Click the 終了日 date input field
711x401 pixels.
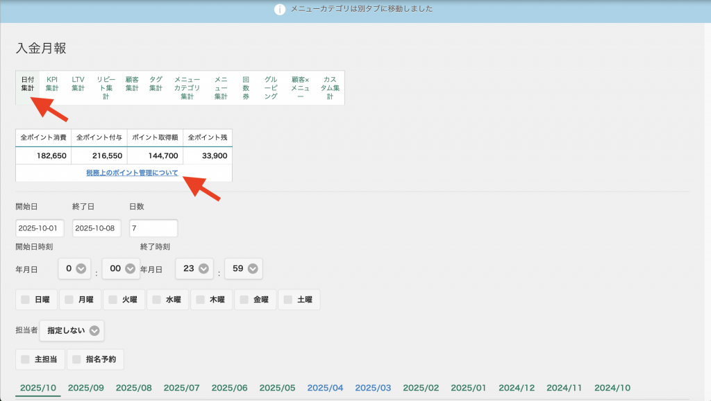97,228
